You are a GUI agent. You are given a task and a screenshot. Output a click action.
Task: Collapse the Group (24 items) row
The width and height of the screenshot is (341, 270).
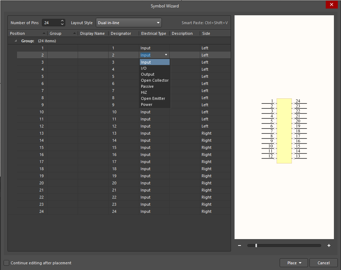16,41
